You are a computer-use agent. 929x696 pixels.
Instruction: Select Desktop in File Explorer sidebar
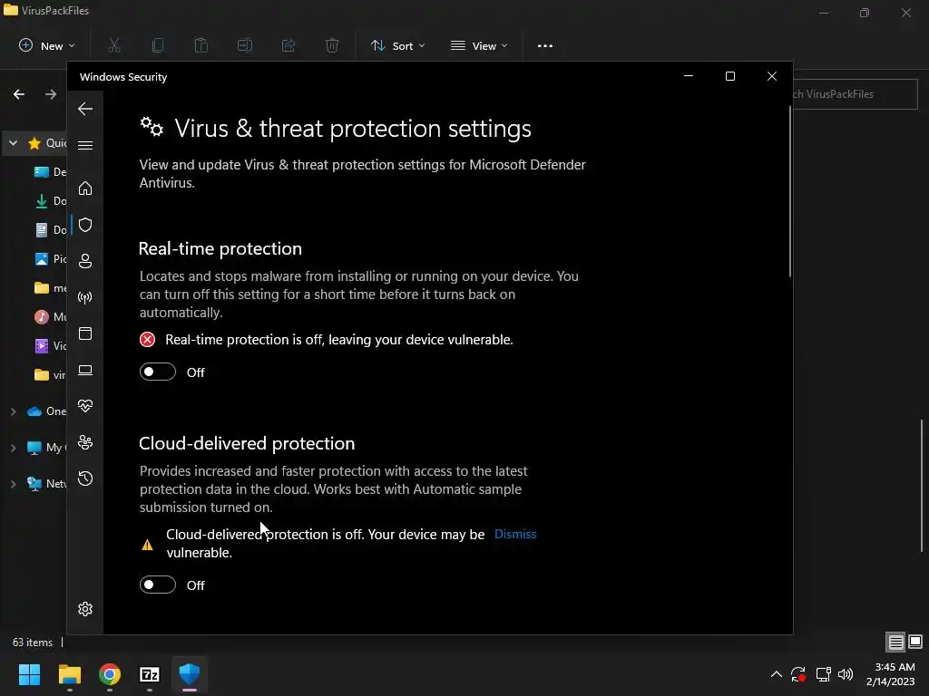51,171
